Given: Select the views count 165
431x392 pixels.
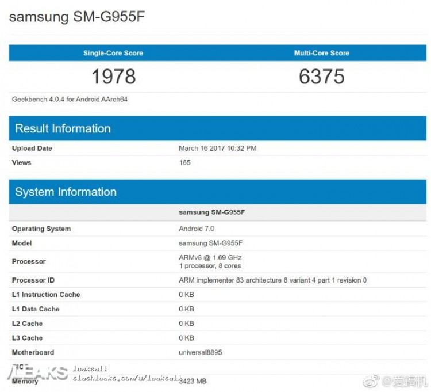Looking at the screenshot, I should point(184,163).
